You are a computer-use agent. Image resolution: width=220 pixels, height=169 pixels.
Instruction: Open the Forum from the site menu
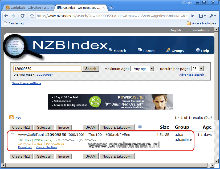(146, 50)
